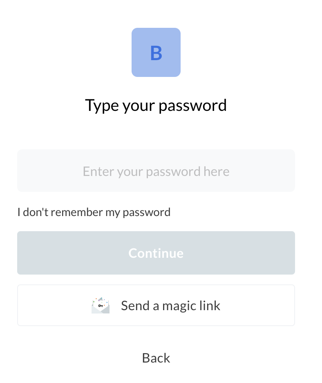
Task: Click the I don't remember my password link
Action: pyautogui.click(x=94, y=212)
